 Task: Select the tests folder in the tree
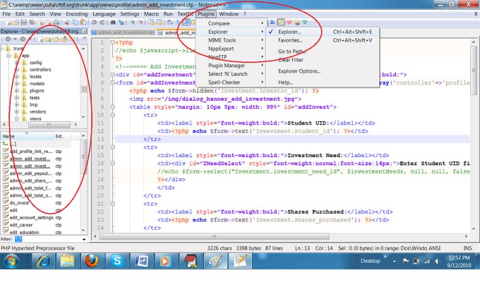click(35, 98)
